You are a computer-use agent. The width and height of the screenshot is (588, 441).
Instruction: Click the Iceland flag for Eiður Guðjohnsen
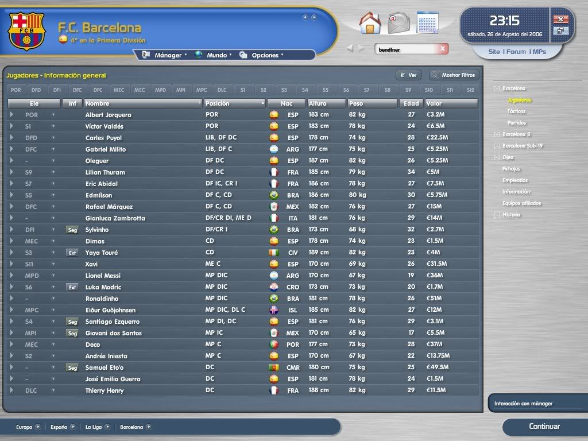(x=274, y=310)
